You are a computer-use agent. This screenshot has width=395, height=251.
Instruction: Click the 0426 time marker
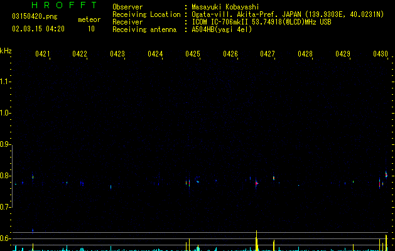230,54
